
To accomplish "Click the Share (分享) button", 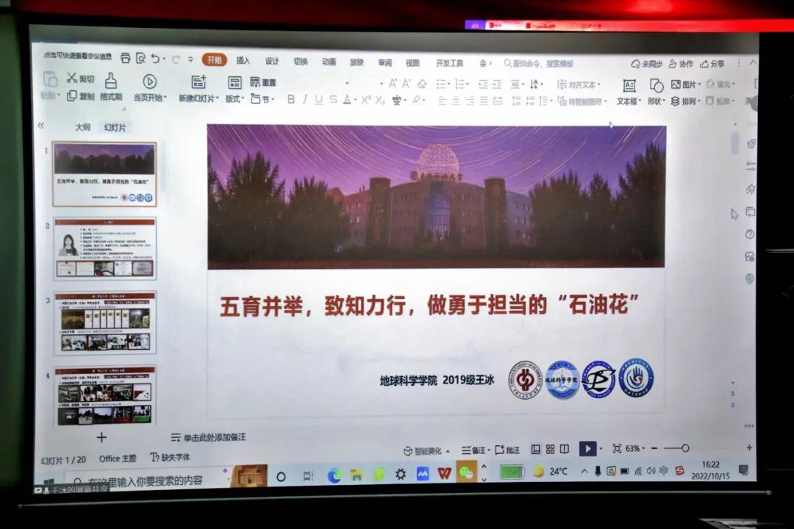I will 712,64.
